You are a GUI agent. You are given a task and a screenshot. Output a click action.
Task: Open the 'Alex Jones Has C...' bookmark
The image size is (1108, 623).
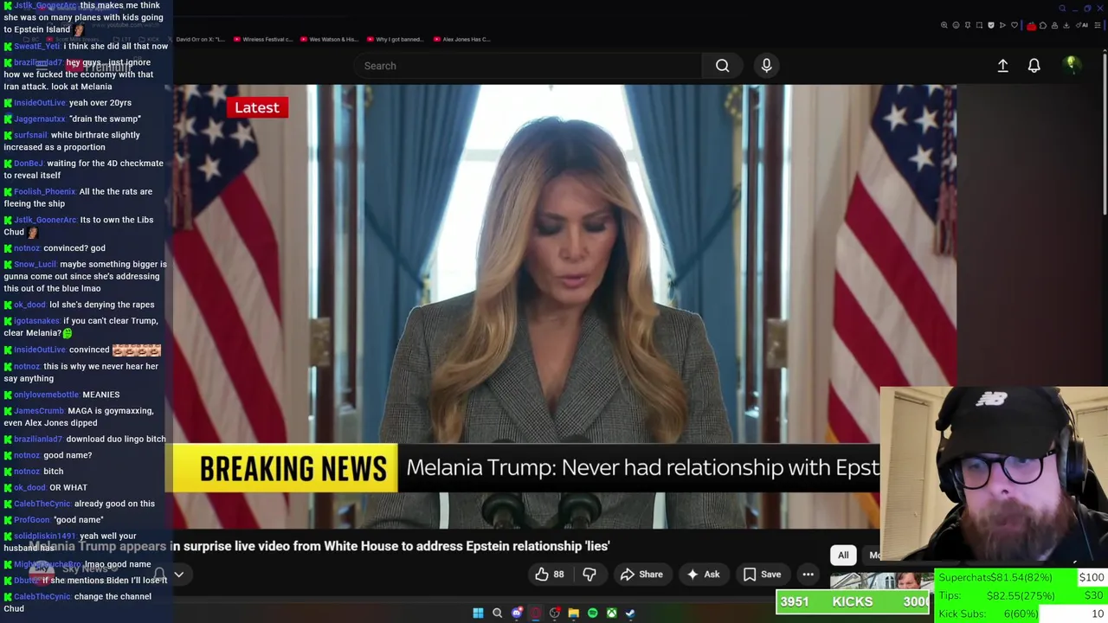point(461,39)
